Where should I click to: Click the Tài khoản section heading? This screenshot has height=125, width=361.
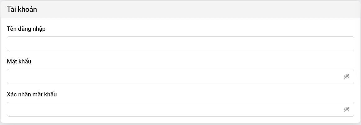(x=22, y=10)
